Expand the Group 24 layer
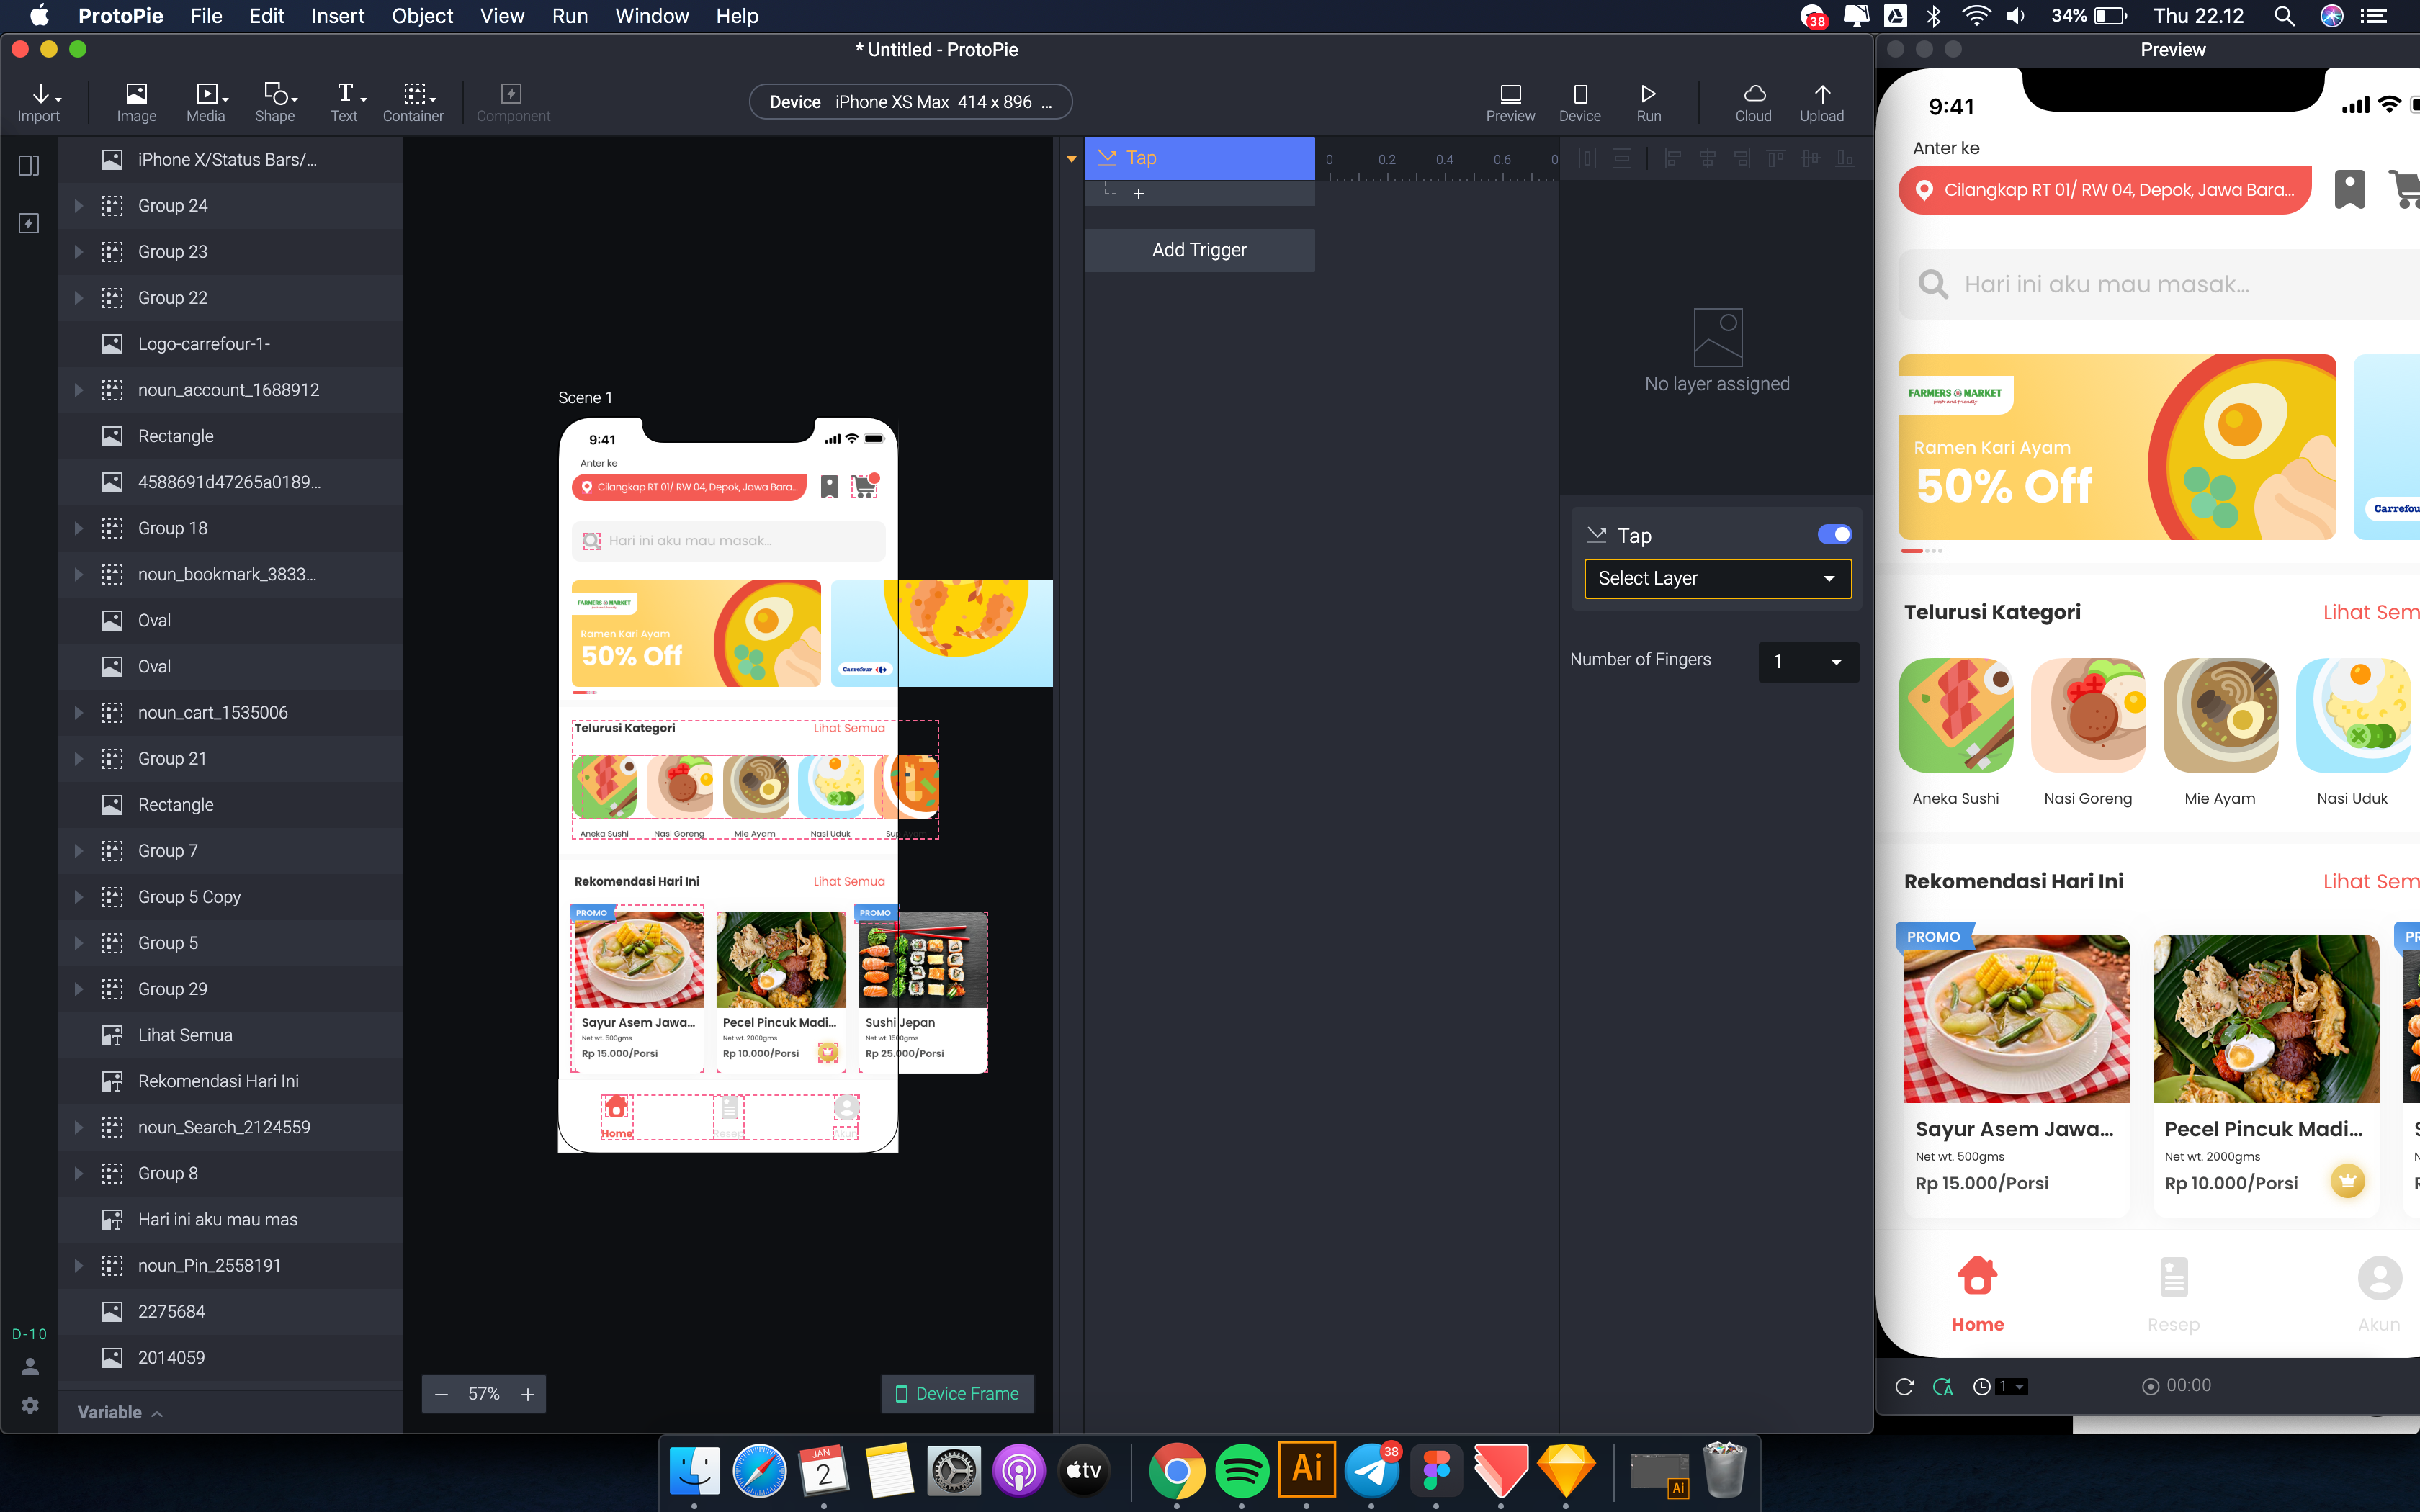The image size is (2420, 1512). (78, 206)
